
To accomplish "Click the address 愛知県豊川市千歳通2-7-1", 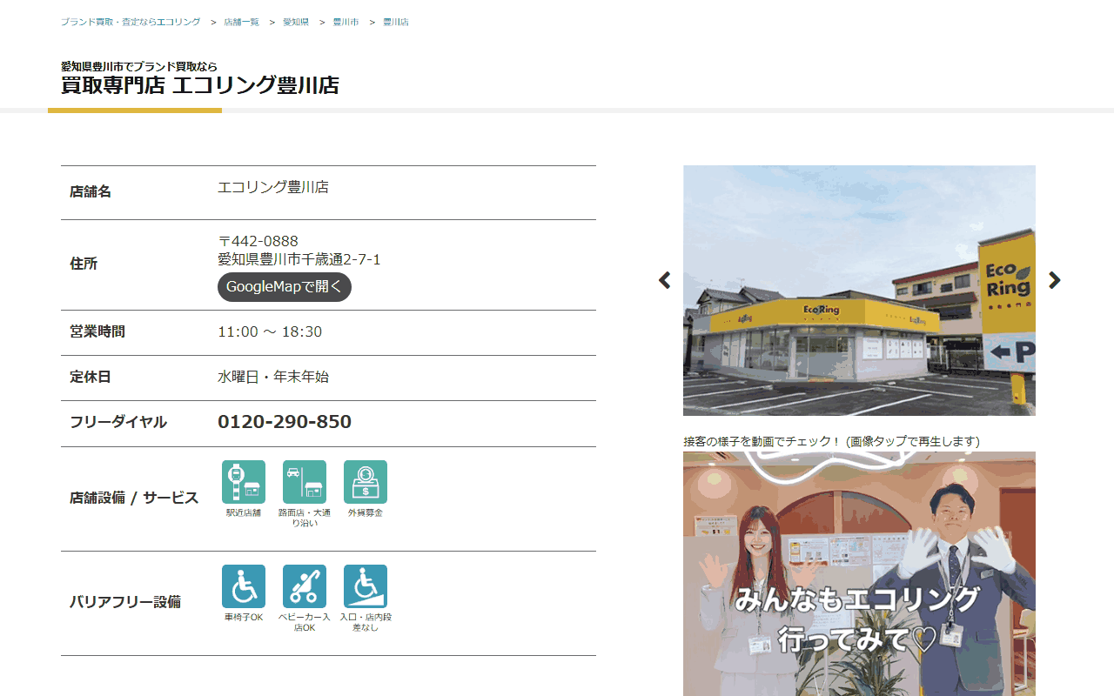I will pos(299,259).
